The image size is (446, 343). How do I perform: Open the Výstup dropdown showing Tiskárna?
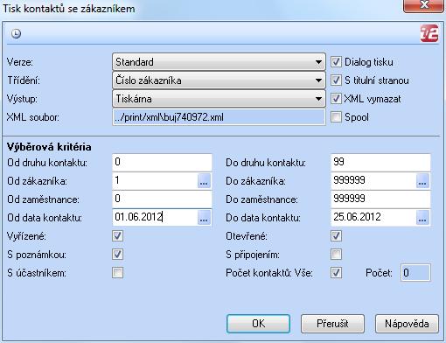coord(219,99)
